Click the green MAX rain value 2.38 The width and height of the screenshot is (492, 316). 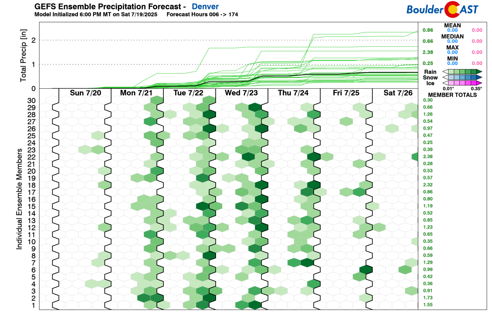428,52
